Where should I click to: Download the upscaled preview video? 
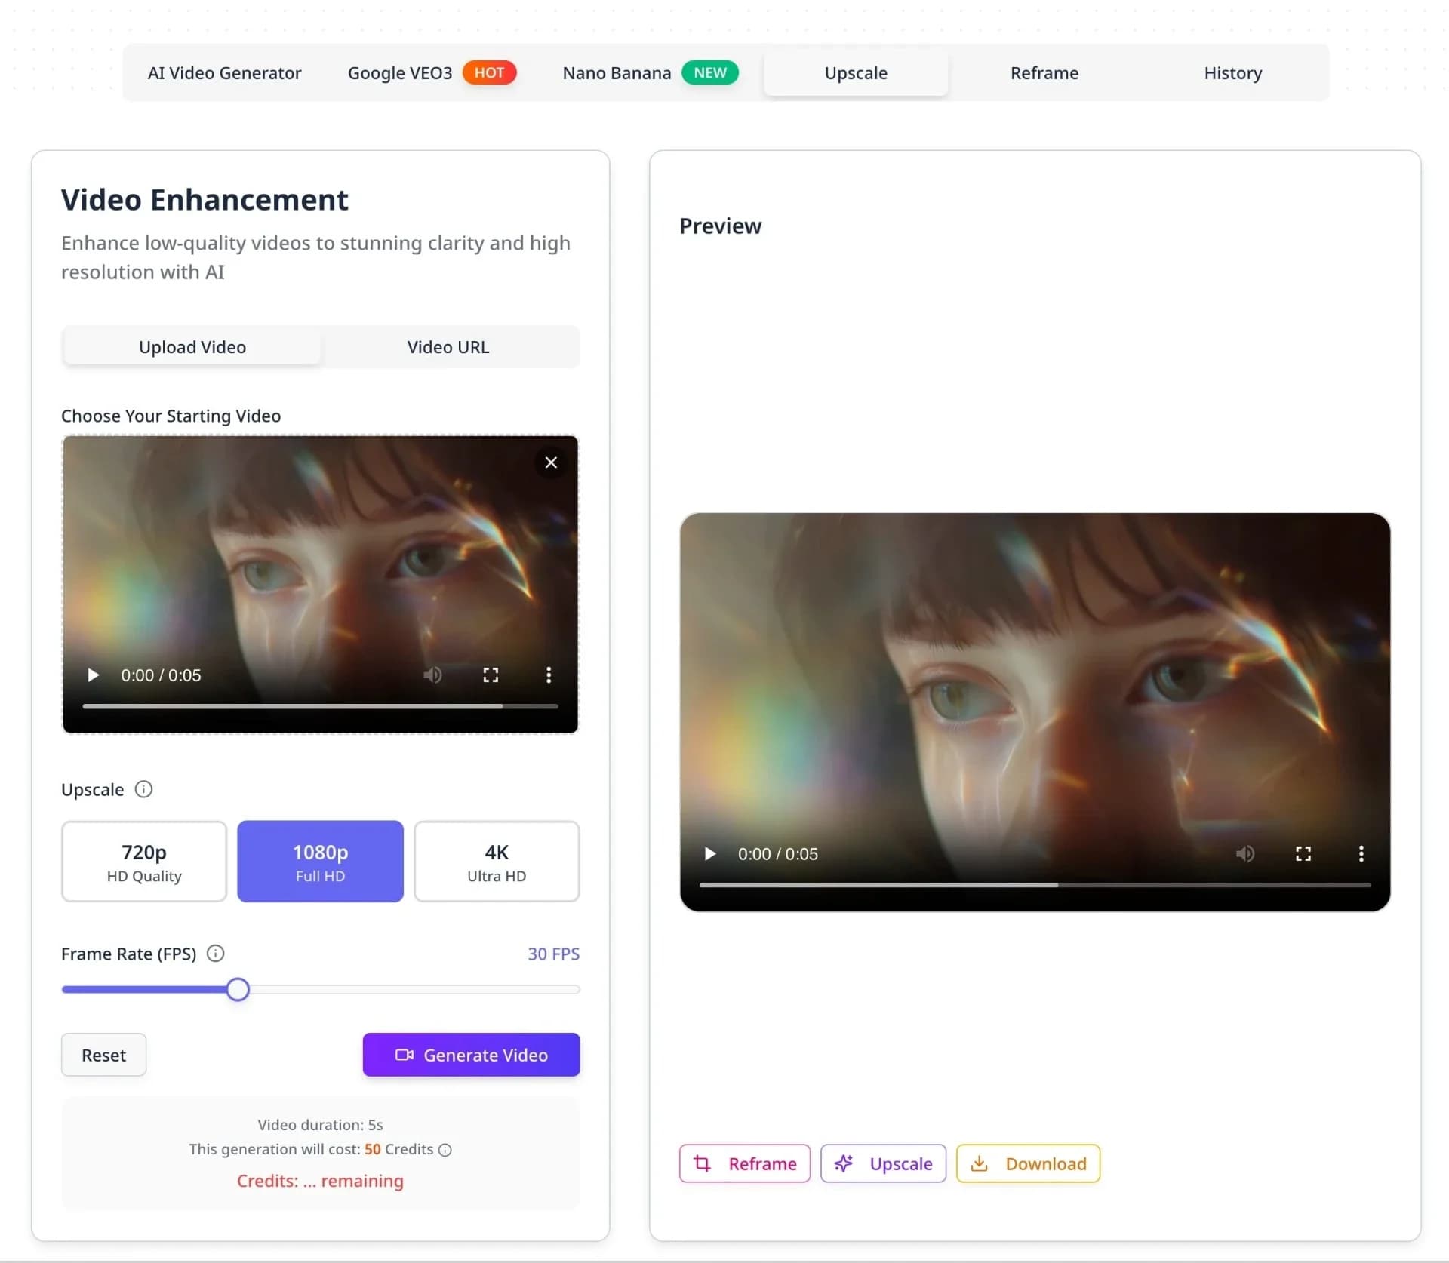[x=1028, y=1163]
